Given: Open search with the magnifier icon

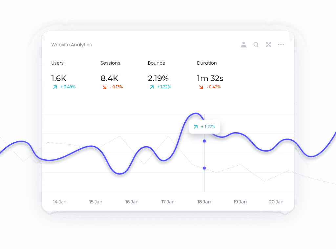Looking at the screenshot, I should [256, 45].
